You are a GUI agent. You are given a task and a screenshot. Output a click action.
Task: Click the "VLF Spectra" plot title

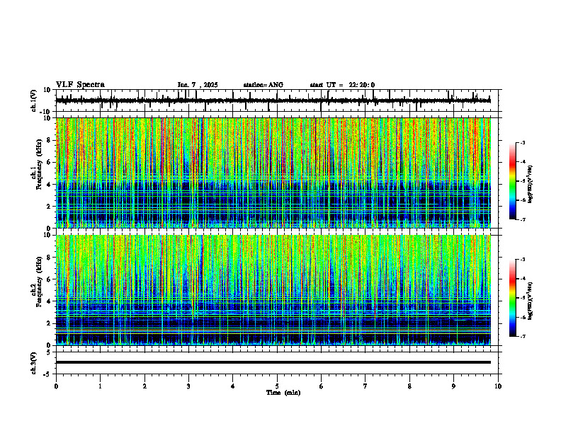pyautogui.click(x=80, y=85)
